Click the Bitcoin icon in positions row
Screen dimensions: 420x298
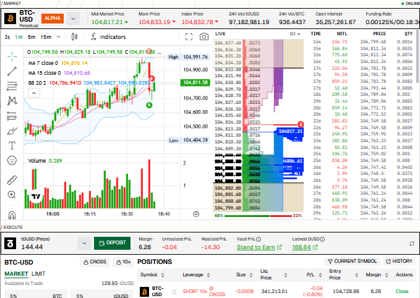[x=144, y=292]
